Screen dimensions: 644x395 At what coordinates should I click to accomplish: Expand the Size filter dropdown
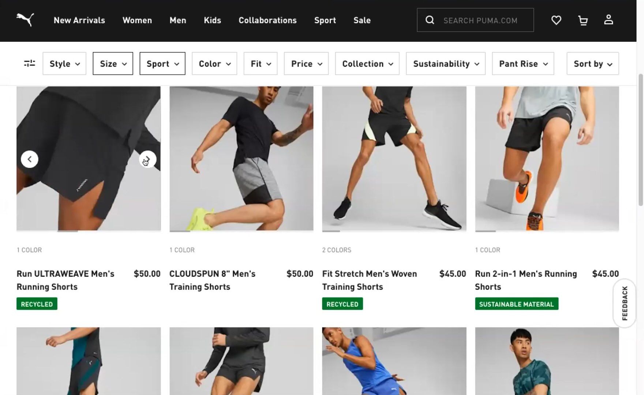113,64
